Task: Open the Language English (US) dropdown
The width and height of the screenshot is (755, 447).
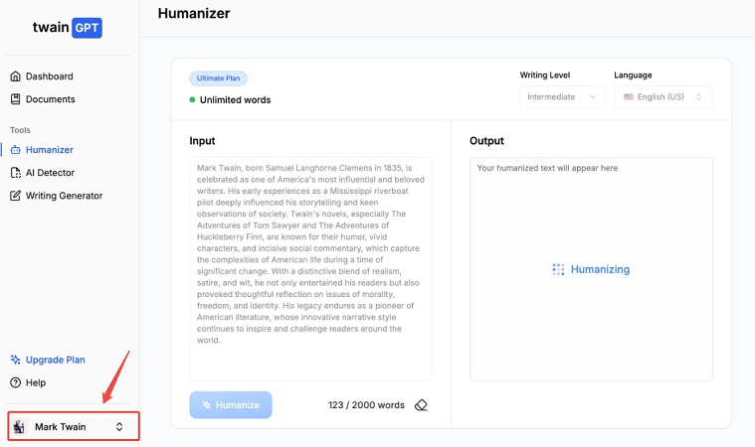Action: tap(662, 96)
